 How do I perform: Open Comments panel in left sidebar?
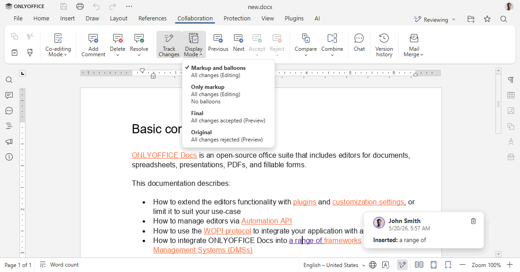(x=9, y=95)
